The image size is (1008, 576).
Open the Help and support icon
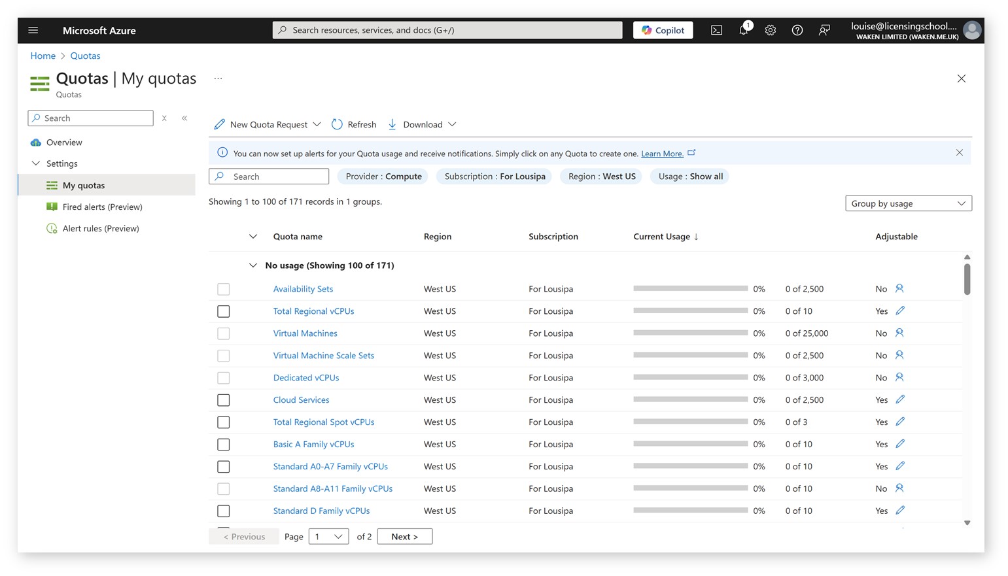[x=797, y=30]
